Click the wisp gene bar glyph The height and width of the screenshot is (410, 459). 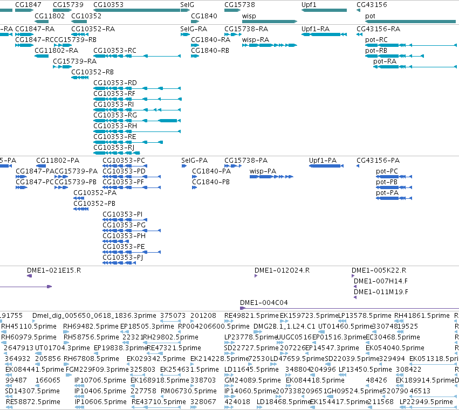point(270,22)
